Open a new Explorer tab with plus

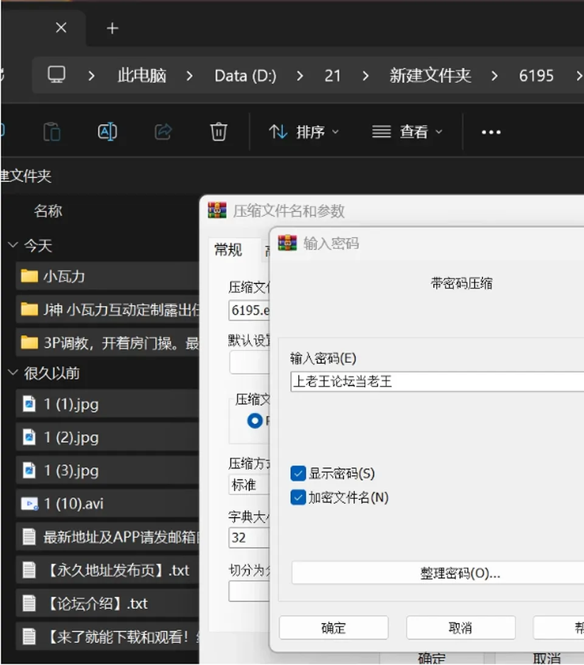pos(113,29)
